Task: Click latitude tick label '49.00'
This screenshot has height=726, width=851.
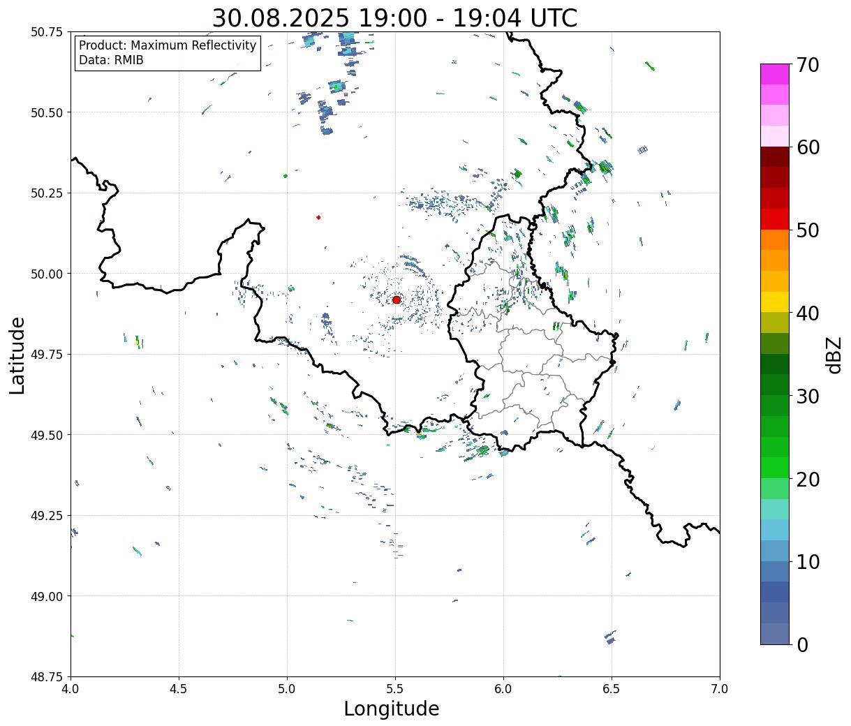Action: click(x=47, y=596)
